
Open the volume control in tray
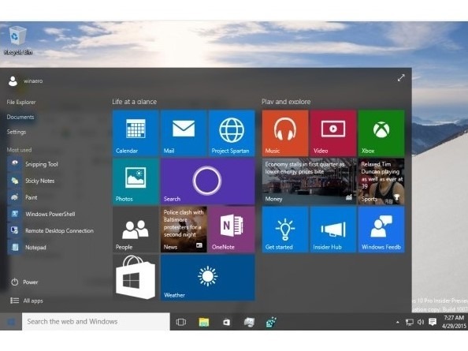pos(421,322)
